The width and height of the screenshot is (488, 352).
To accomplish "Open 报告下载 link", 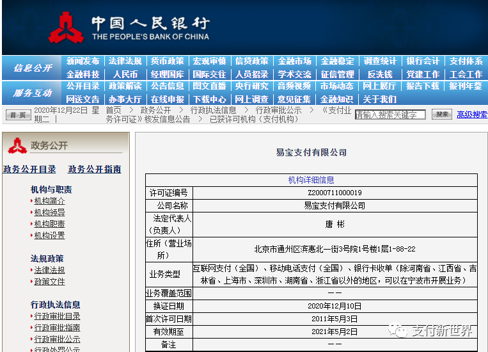I will (423, 86).
